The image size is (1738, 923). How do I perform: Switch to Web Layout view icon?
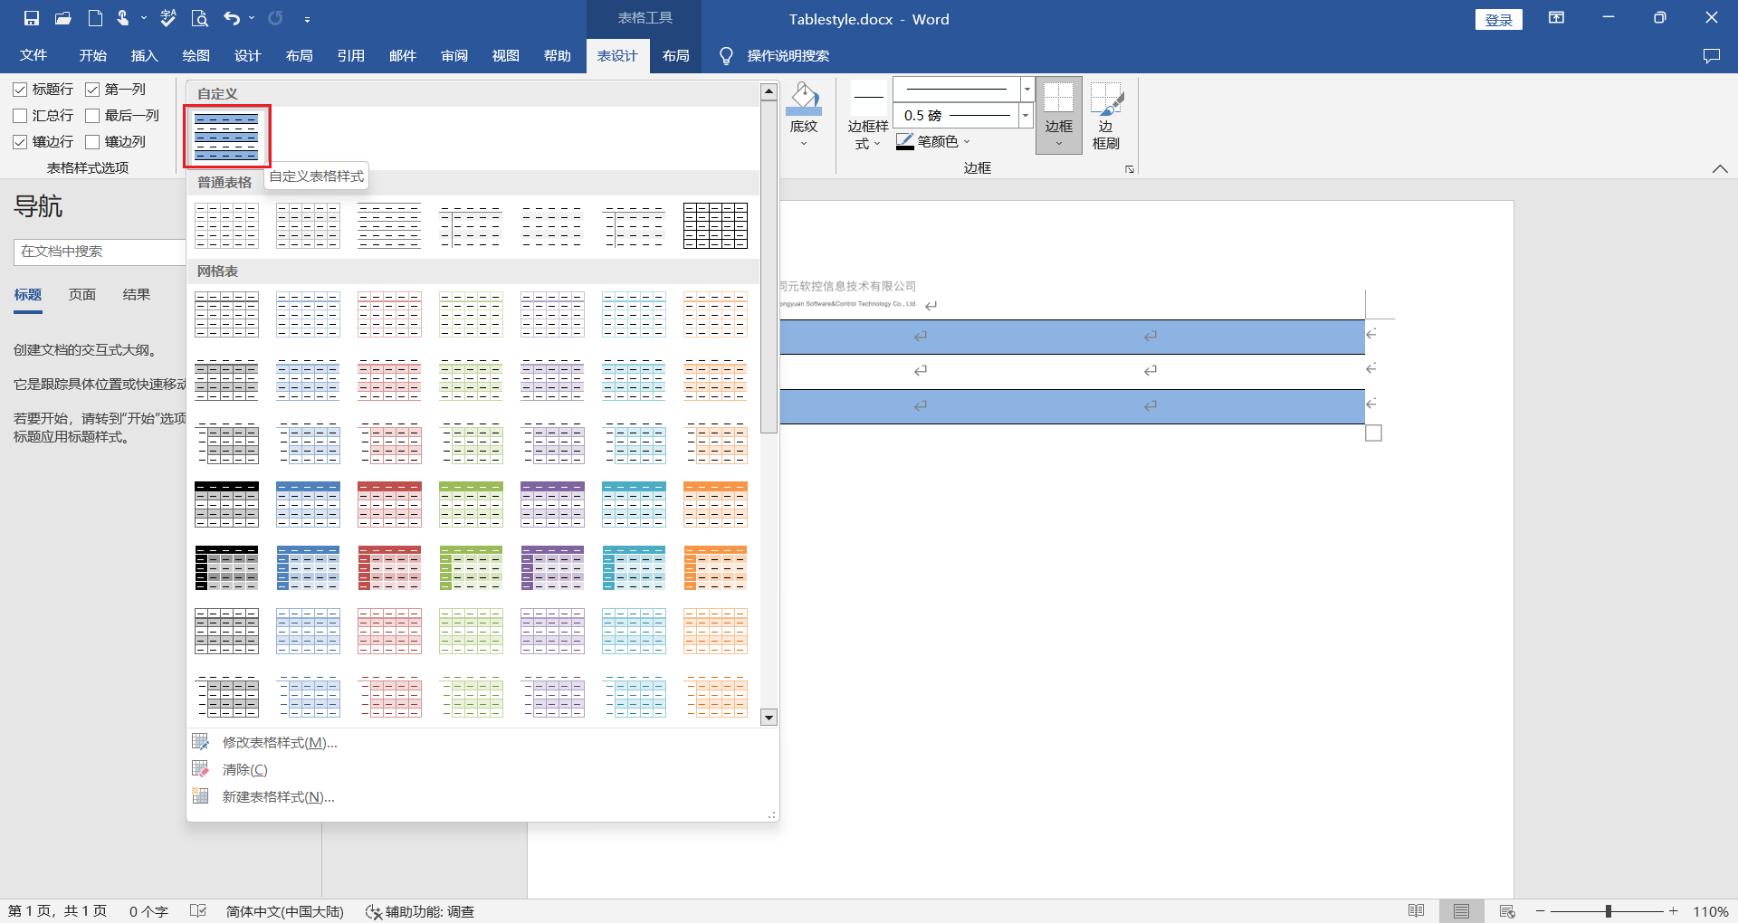coord(1507,911)
